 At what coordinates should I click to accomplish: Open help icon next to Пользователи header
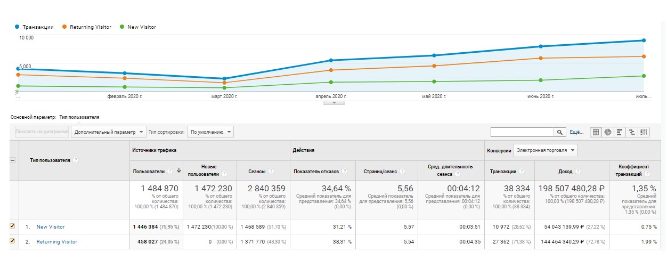pos(170,171)
